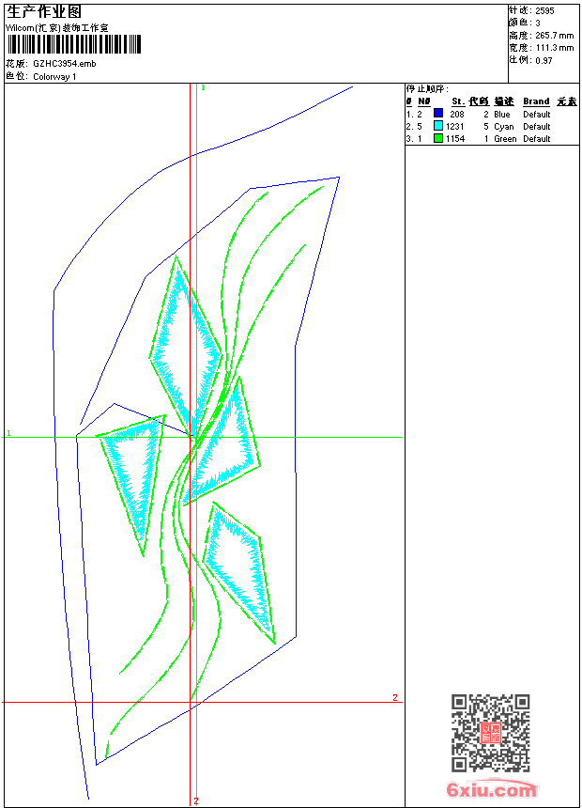The width and height of the screenshot is (582, 808).
Task: Click the stitch count value '2595'
Action: click(x=544, y=11)
